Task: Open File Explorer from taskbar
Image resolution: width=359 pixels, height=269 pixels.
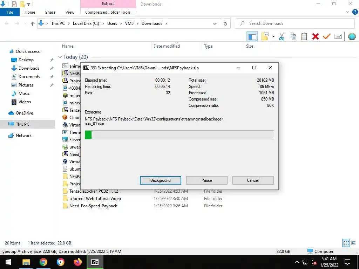Action: pos(26,262)
